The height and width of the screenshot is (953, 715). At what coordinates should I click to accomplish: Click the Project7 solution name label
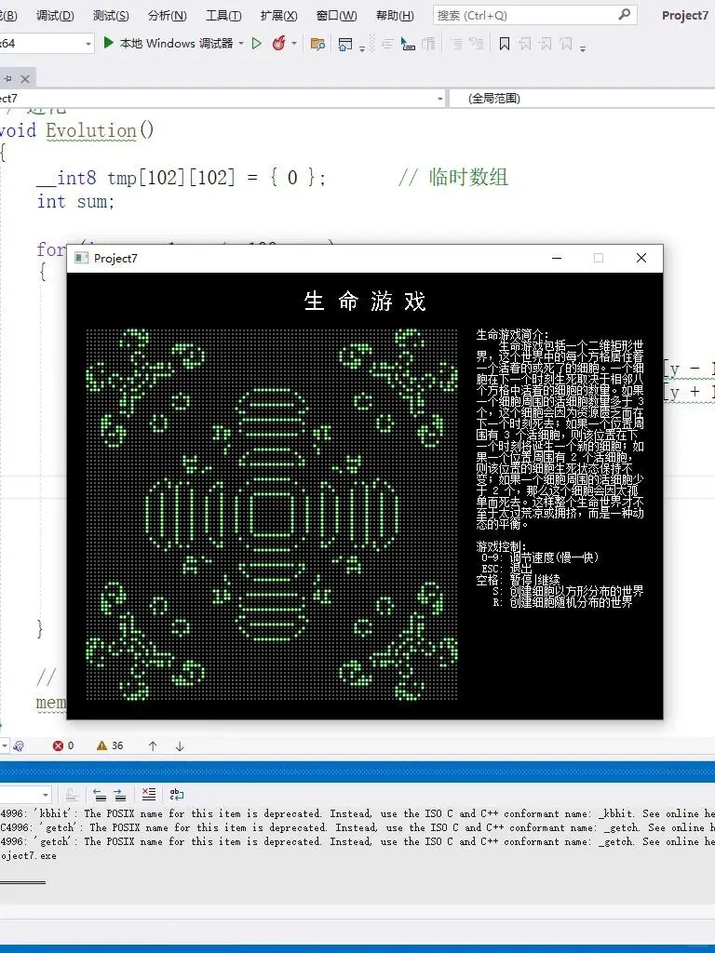685,15
